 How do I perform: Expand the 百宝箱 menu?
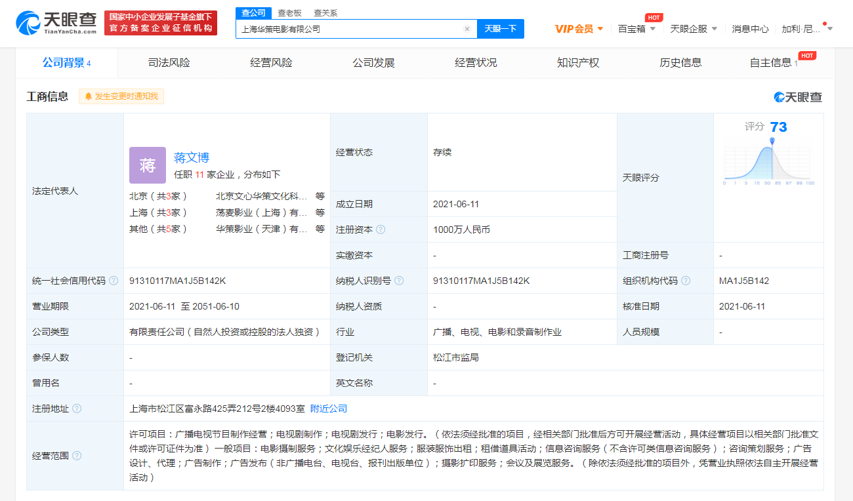pyautogui.click(x=636, y=29)
